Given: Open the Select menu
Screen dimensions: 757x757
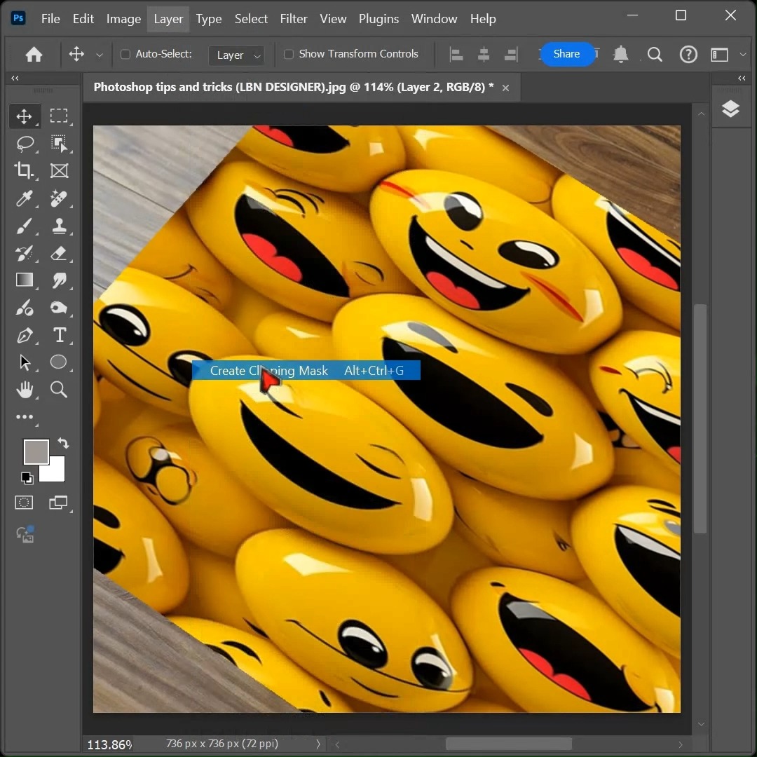Looking at the screenshot, I should pos(251,19).
